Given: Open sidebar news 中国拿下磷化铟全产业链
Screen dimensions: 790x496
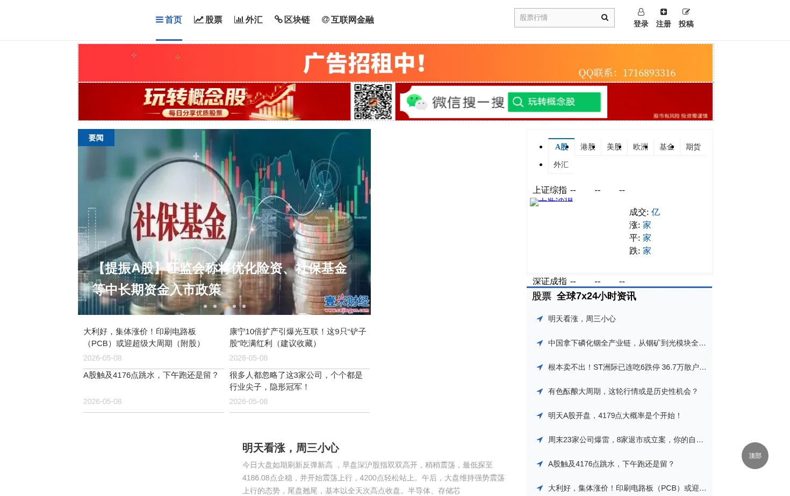Looking at the screenshot, I should [x=627, y=343].
